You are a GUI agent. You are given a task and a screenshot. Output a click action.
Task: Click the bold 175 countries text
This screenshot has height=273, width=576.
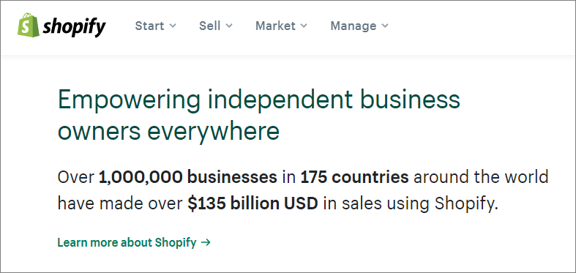click(x=354, y=177)
